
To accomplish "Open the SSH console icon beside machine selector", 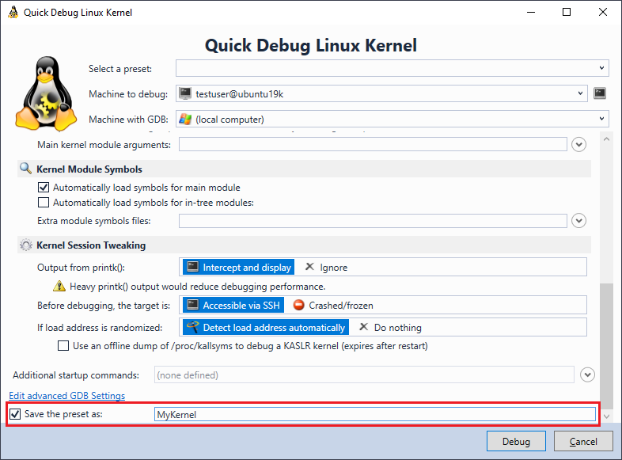I will click(x=599, y=93).
